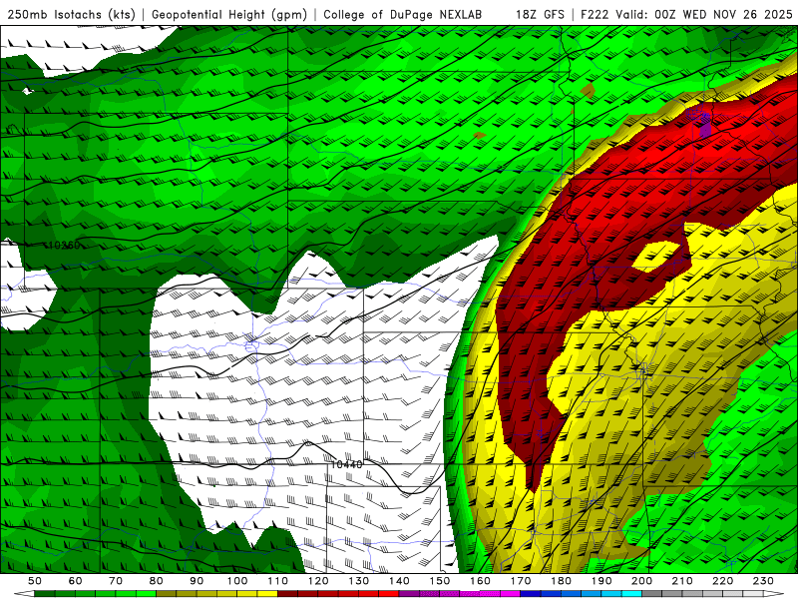Click the 130 value on the color scale

[359, 581]
